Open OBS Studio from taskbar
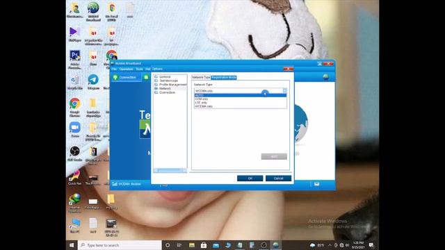 264,245
